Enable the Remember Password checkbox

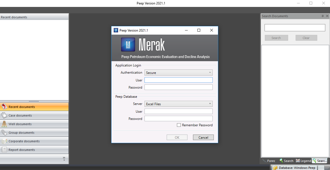pos(179,125)
